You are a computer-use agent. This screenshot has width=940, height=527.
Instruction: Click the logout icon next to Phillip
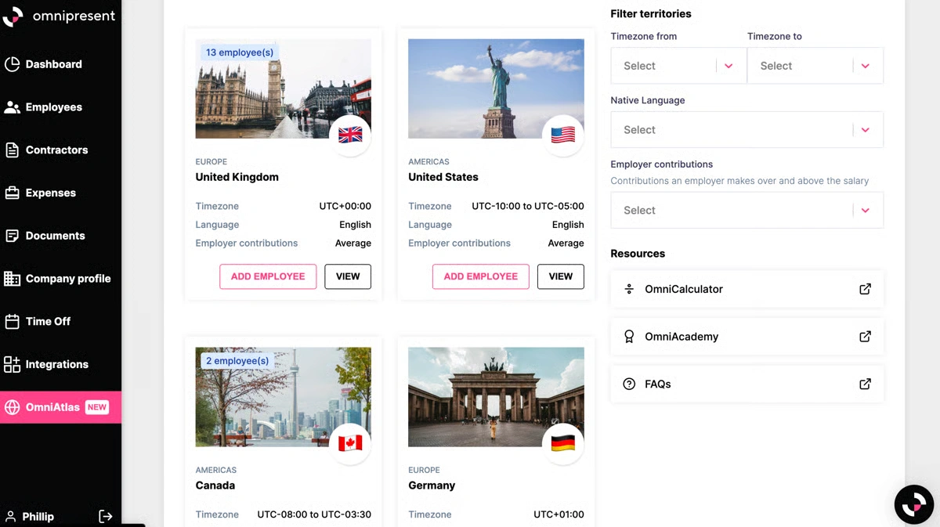click(106, 516)
